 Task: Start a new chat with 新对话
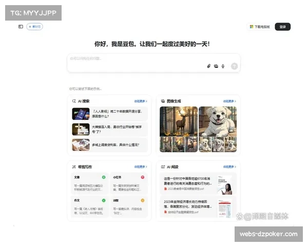(34, 27)
